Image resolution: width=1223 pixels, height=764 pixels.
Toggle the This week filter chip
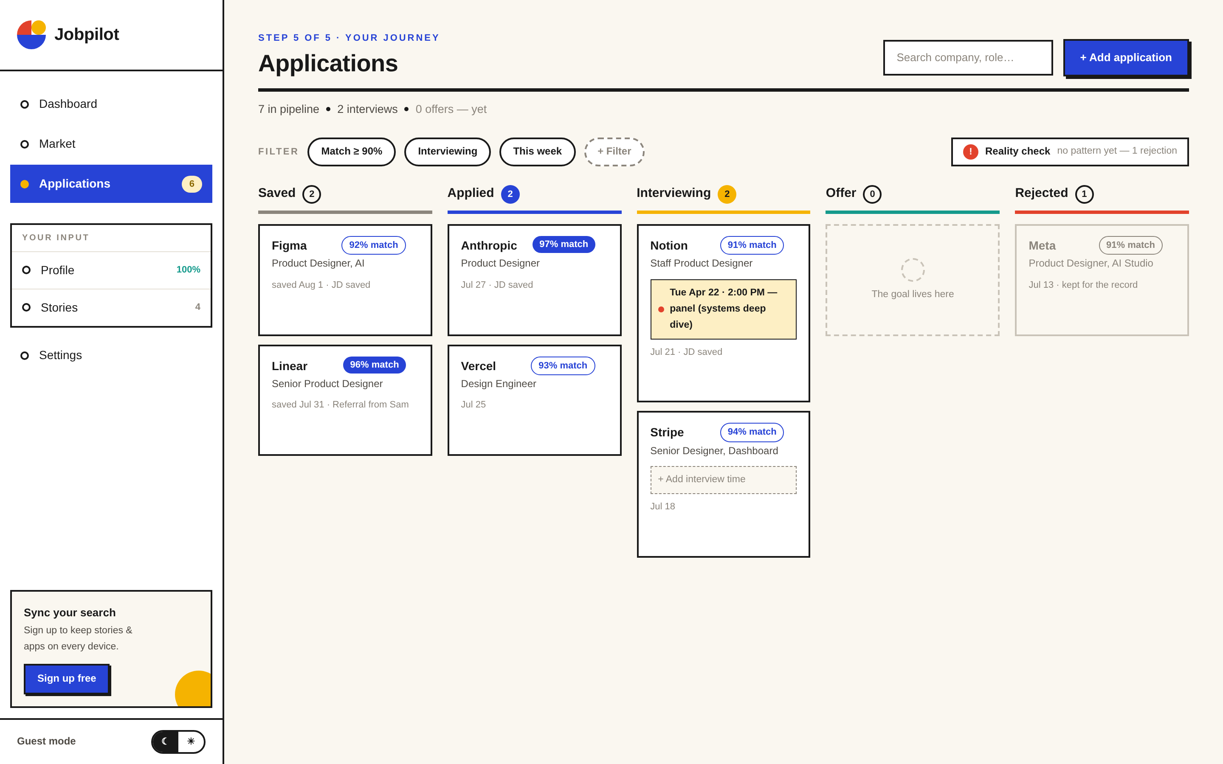coord(537,152)
